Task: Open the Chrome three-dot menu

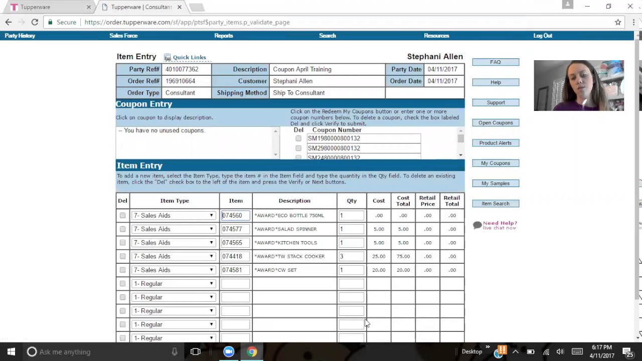Action: tap(634, 22)
